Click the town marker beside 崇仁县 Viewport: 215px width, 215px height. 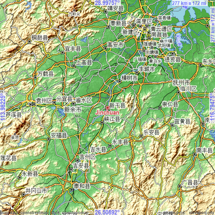point(160,108)
